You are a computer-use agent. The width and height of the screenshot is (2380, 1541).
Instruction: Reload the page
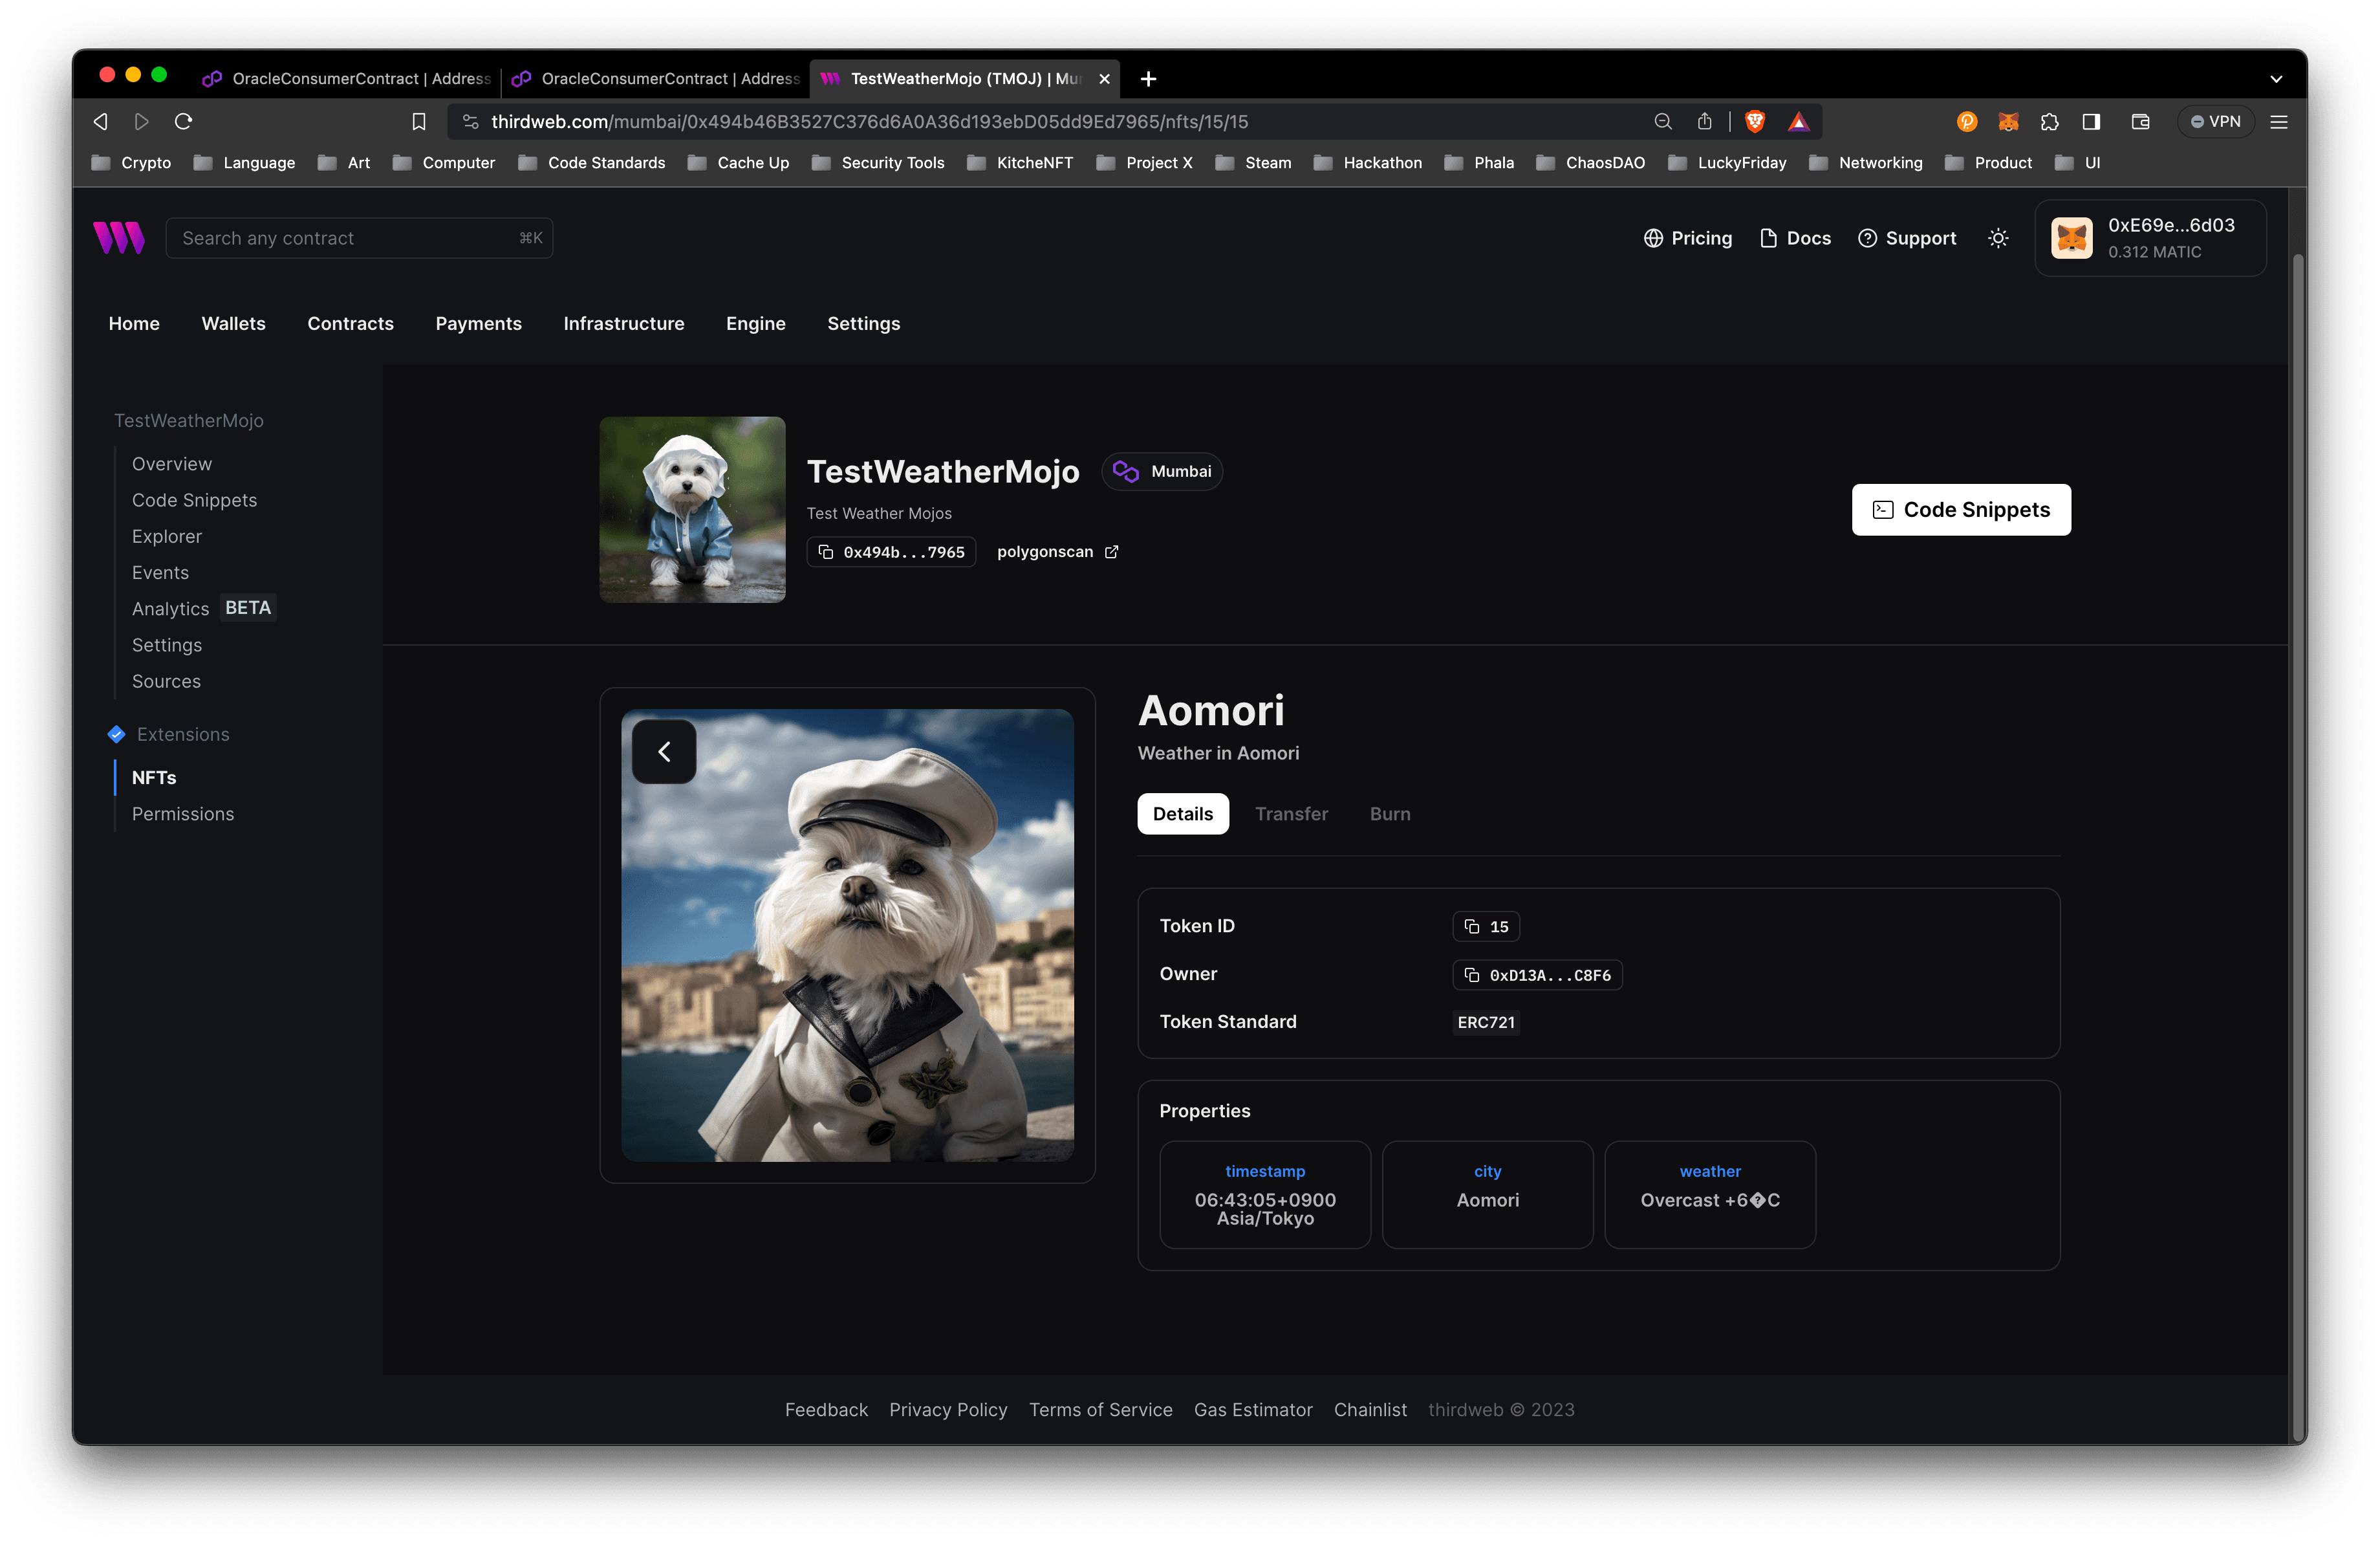pyautogui.click(x=183, y=121)
